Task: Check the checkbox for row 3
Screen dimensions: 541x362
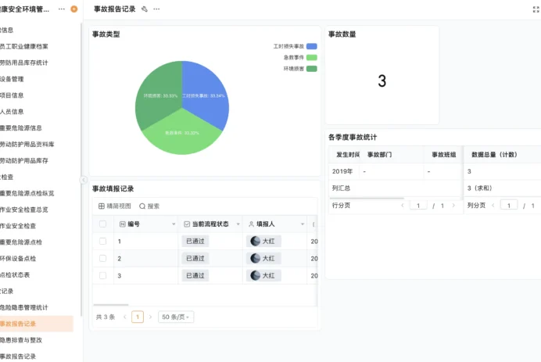Action: 103,275
